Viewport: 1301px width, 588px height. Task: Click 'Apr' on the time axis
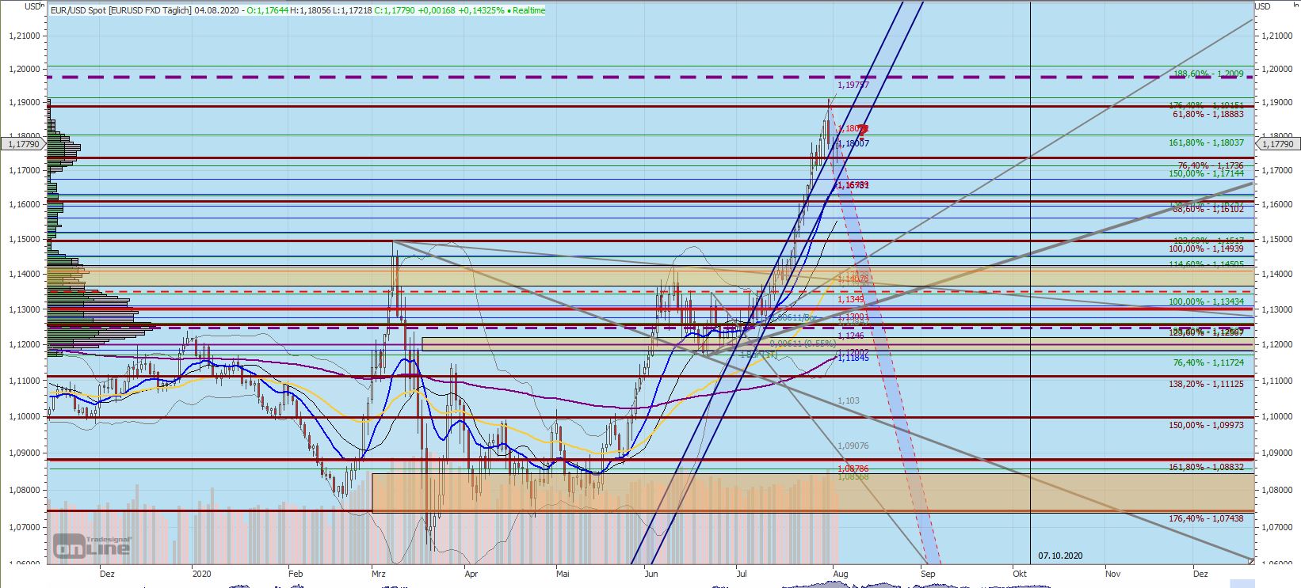[471, 573]
